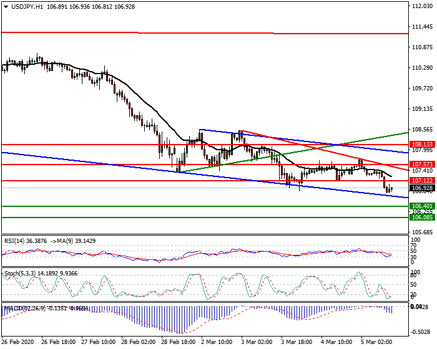Click the 111.445 price scale value
The image size is (437, 349).
[423, 27]
